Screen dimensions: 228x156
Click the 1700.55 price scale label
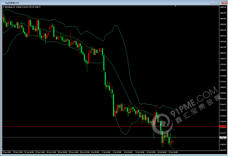click(x=223, y=145)
